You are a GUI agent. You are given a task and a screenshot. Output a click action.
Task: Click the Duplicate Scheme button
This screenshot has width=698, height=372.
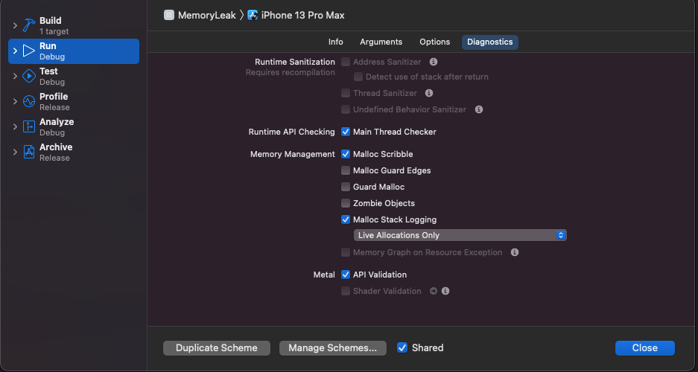point(216,347)
